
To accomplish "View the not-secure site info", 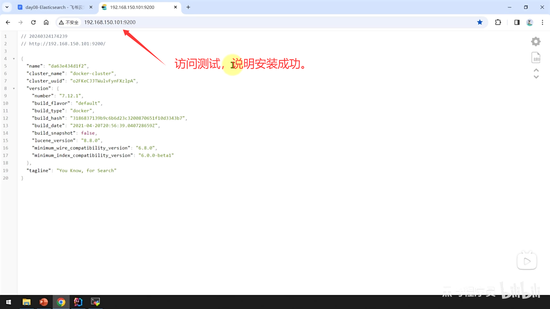I will point(69,22).
